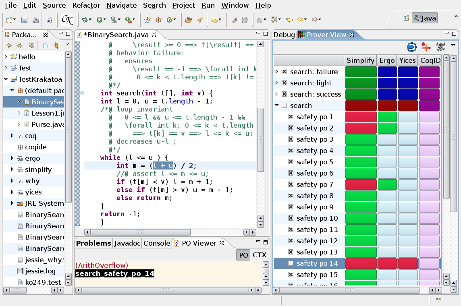The image size is (461, 306).
Task: Click the Back navigation yellow arrow icon
Action: [x=300, y=20]
